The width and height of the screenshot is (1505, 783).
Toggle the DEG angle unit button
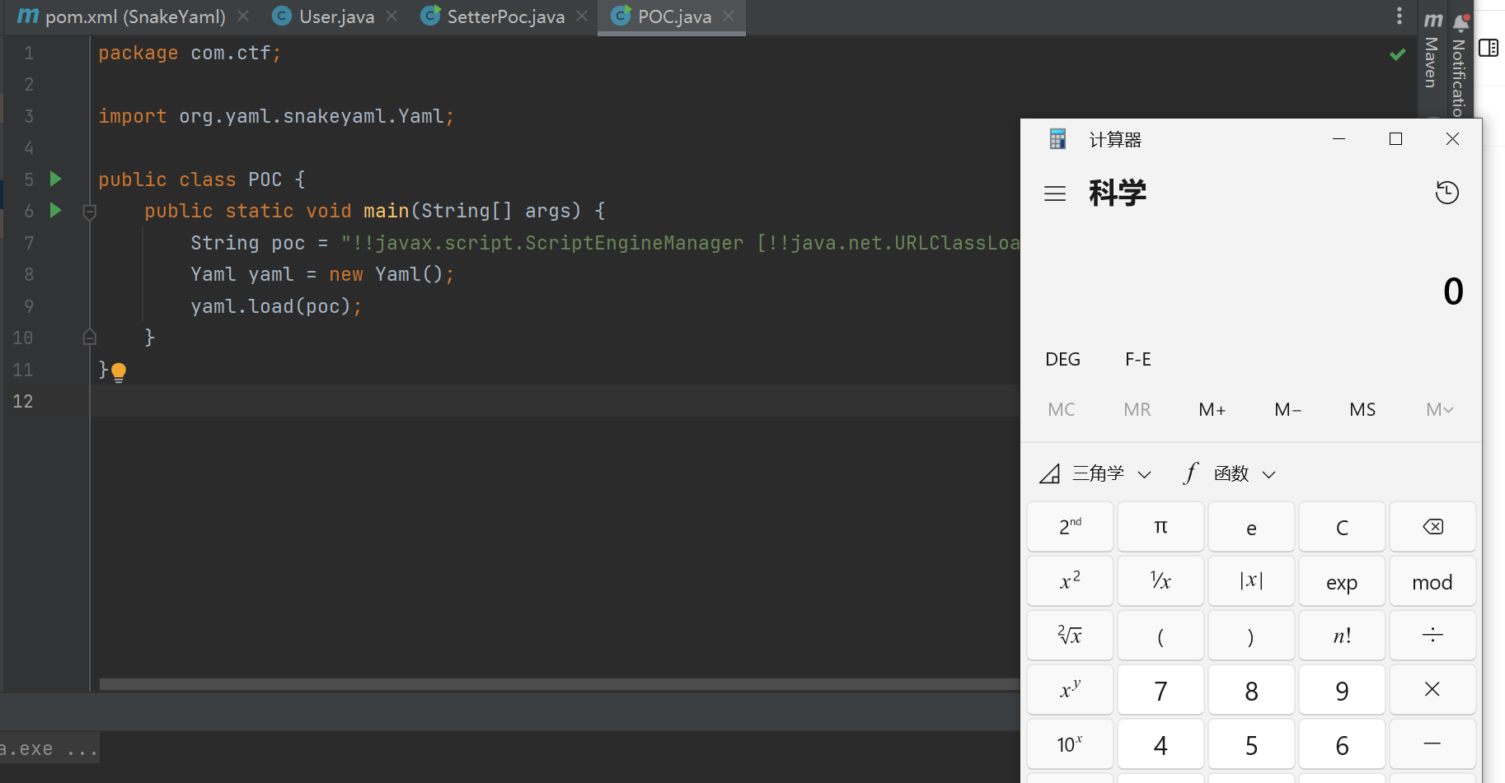point(1062,359)
